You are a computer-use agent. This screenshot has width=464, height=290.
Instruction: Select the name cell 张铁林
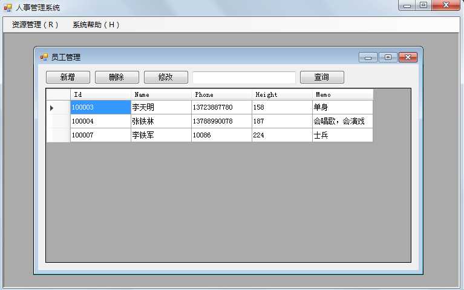pyautogui.click(x=161, y=121)
